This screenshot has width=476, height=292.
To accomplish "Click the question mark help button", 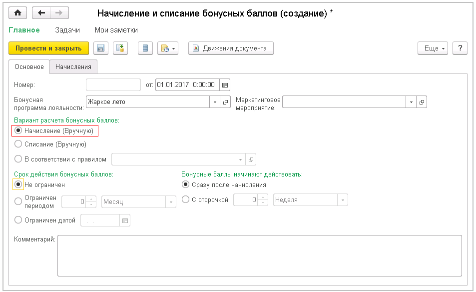I will tap(460, 48).
